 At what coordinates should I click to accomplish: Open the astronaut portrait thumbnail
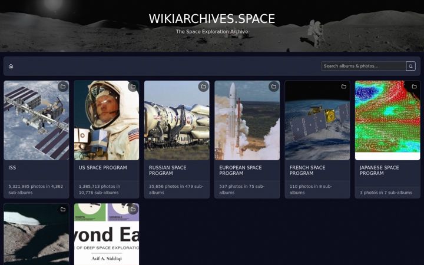(107, 120)
